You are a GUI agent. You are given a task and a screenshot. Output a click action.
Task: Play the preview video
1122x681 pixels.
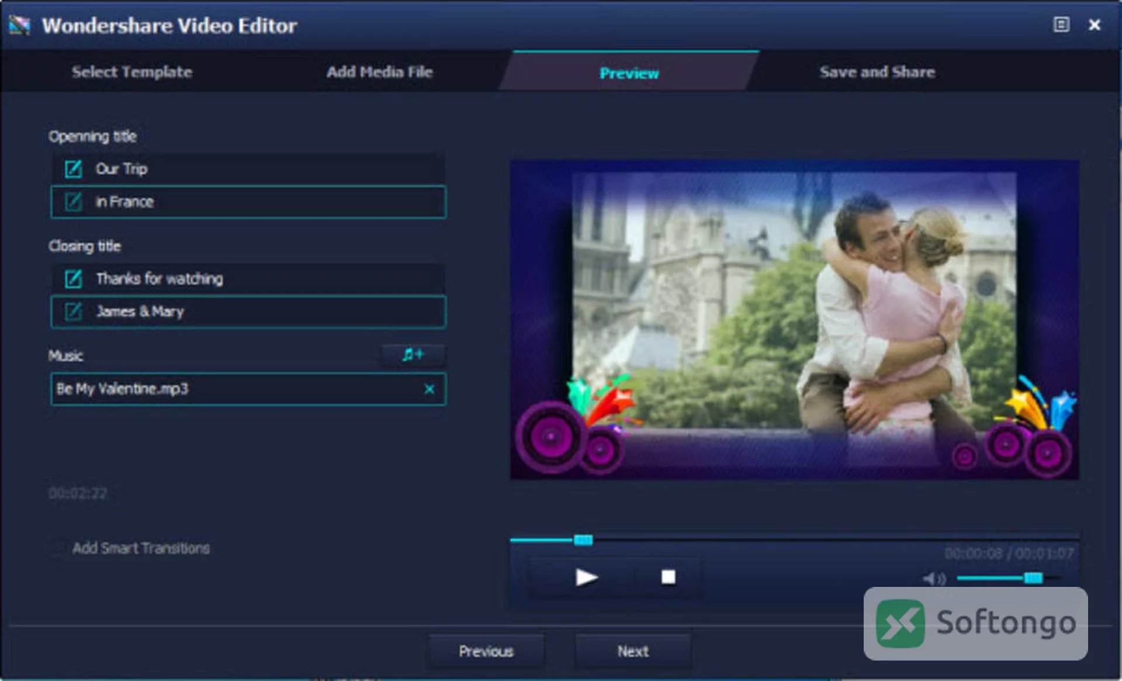pyautogui.click(x=586, y=578)
